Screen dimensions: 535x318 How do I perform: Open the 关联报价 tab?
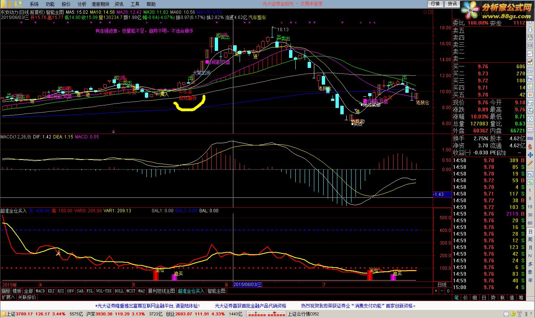pos(27,297)
